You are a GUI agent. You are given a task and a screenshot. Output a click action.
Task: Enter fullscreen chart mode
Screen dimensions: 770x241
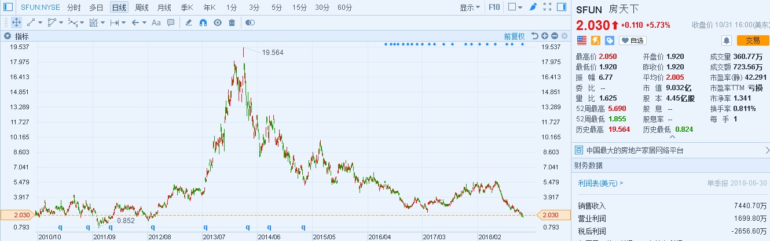[547, 8]
